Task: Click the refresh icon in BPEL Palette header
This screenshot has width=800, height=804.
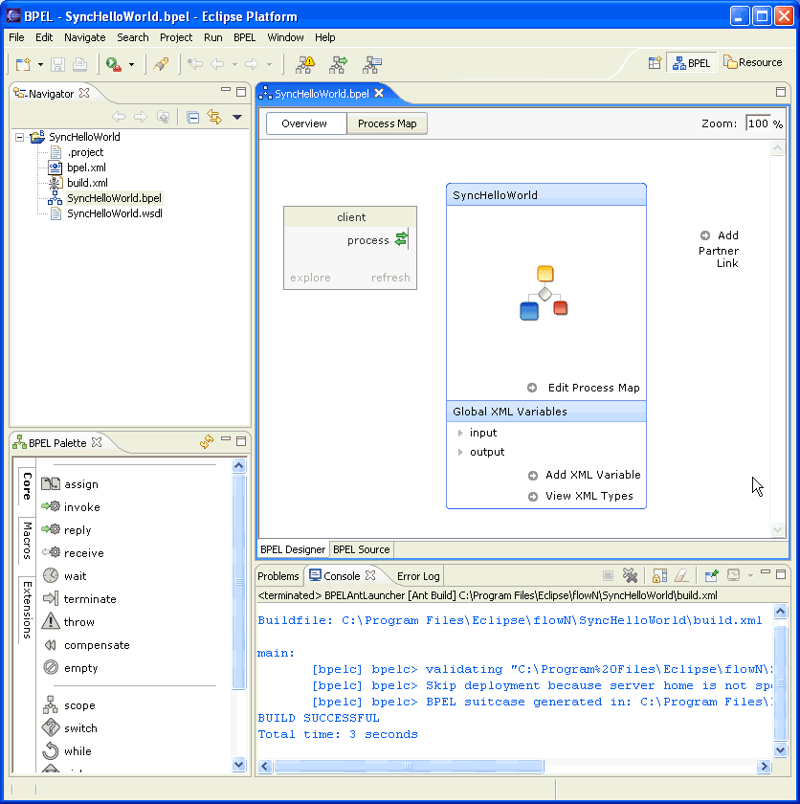Action: pos(207,441)
